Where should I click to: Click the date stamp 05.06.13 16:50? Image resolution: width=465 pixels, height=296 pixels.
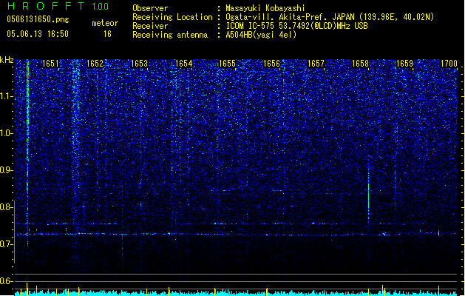point(38,34)
